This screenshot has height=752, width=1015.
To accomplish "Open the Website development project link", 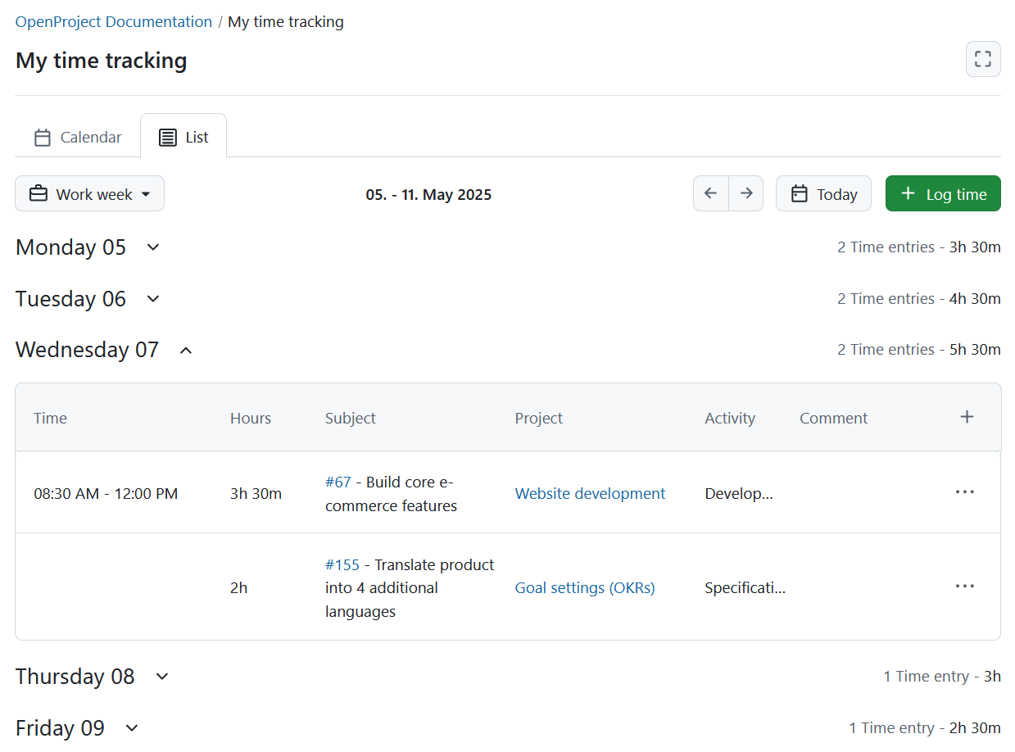I will 590,493.
